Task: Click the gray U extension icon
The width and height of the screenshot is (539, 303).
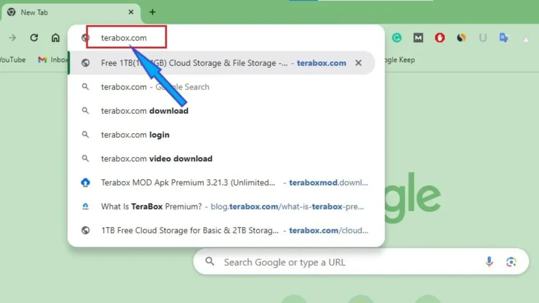Action: pyautogui.click(x=482, y=38)
